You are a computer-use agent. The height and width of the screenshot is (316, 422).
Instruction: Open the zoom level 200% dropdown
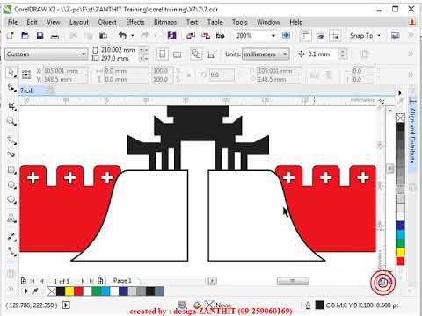click(273, 36)
